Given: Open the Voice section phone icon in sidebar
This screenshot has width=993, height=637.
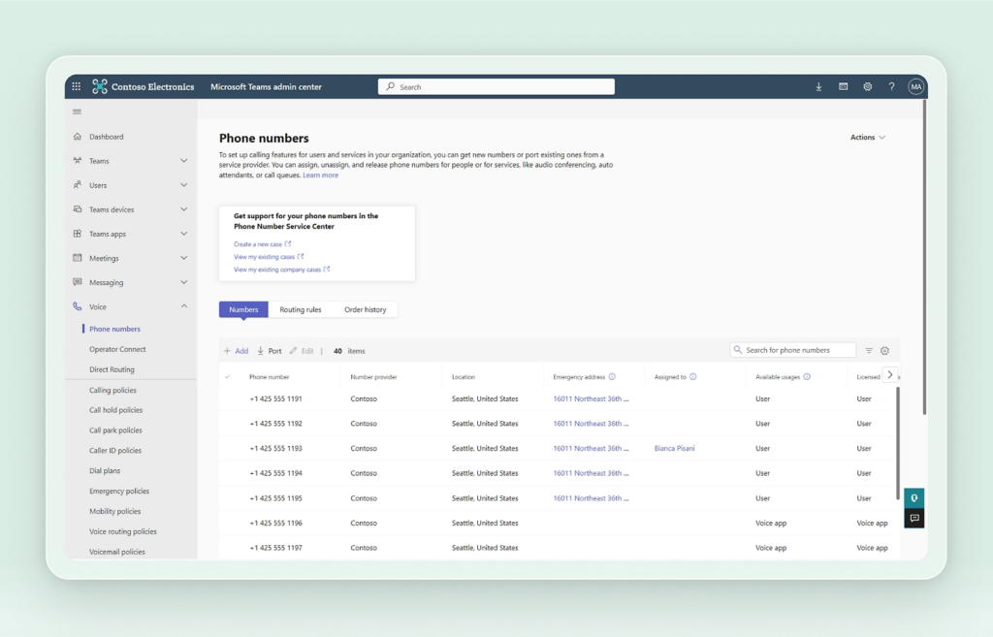Looking at the screenshot, I should click(77, 305).
